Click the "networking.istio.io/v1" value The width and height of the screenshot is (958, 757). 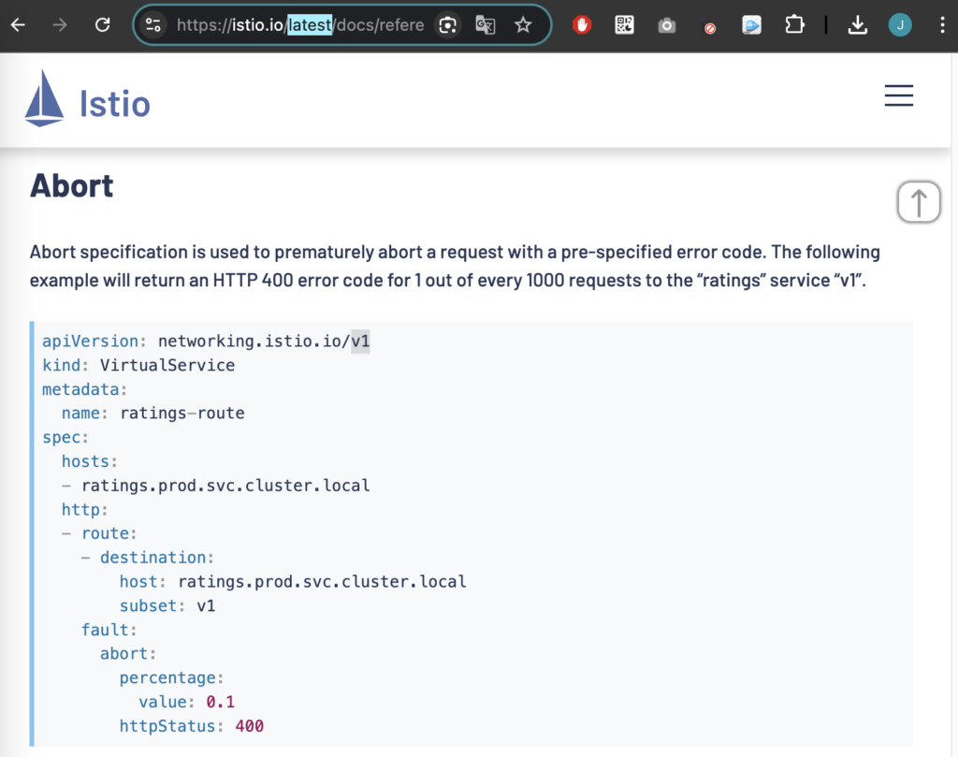pos(264,341)
